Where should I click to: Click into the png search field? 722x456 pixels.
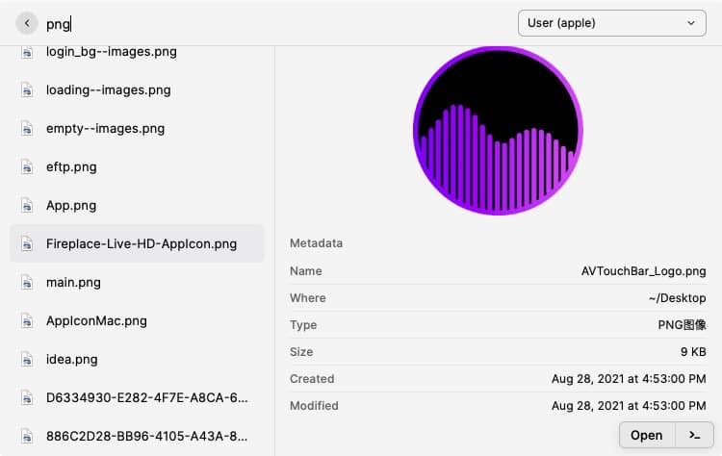[276, 23]
